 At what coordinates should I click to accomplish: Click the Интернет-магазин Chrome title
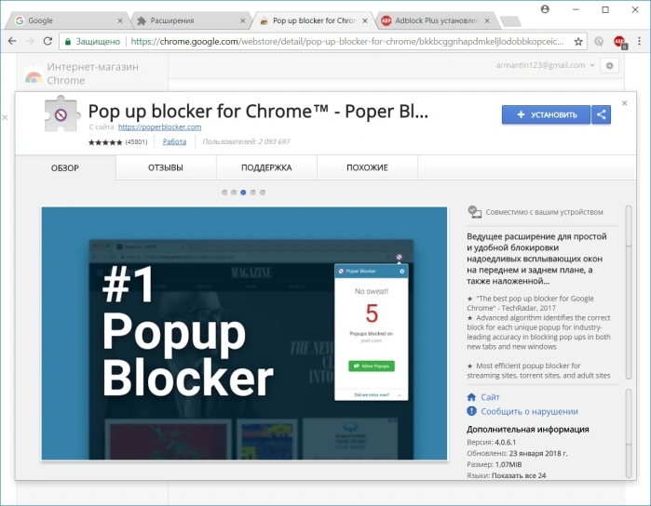pos(92,73)
